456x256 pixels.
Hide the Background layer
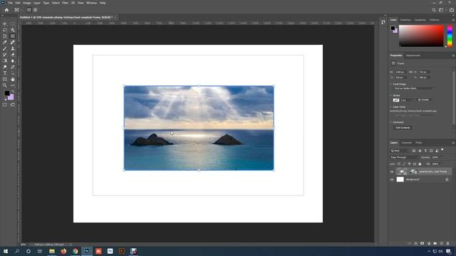[x=392, y=180]
